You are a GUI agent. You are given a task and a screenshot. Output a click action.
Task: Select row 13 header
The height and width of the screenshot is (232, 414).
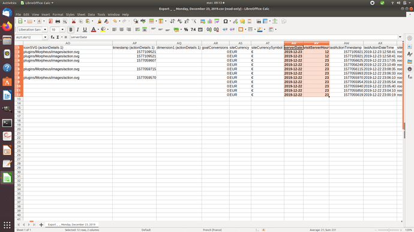click(x=19, y=99)
